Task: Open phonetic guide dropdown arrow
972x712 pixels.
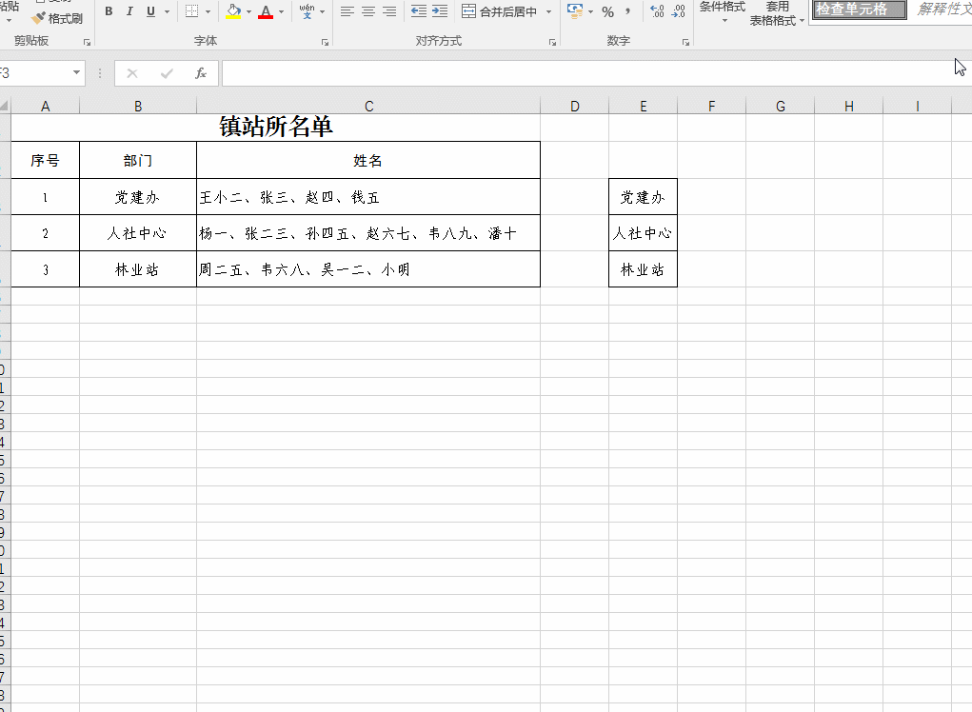Action: [322, 11]
